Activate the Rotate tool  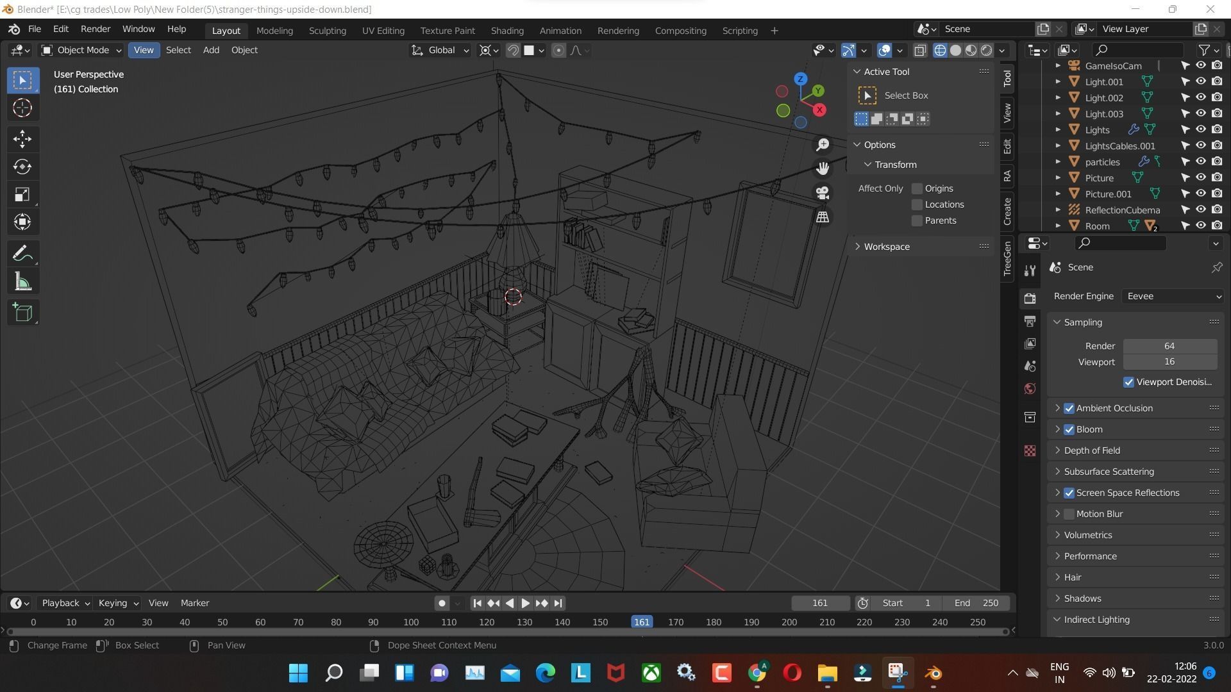coord(22,167)
